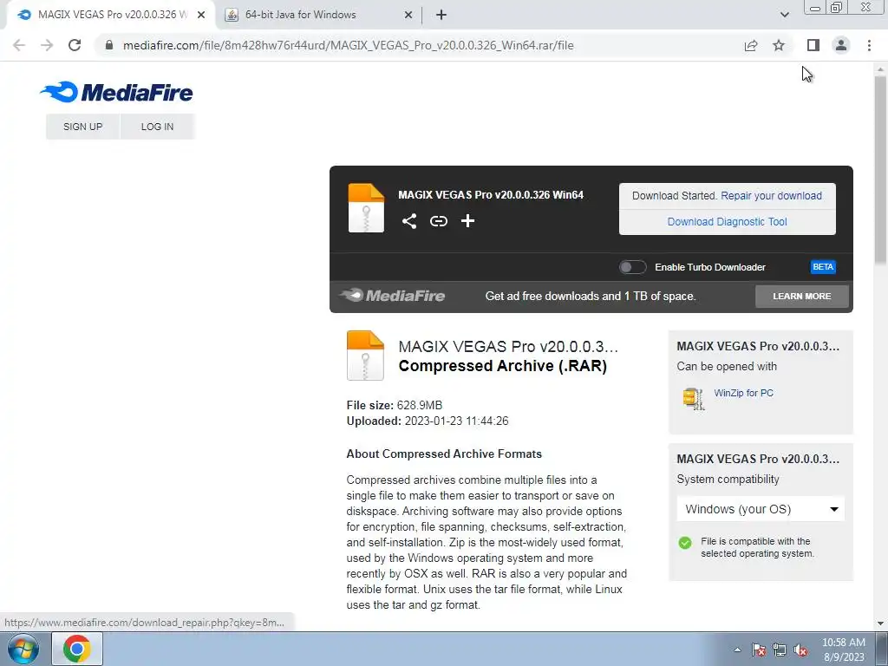Toggle Enable Turbo Downloader switch

pyautogui.click(x=632, y=267)
